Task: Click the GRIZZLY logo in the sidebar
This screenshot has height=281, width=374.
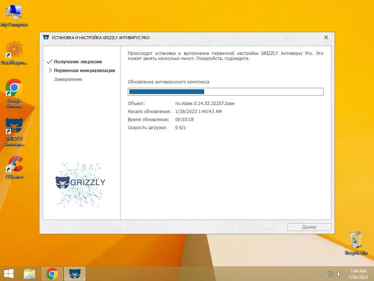Action: 80,184
